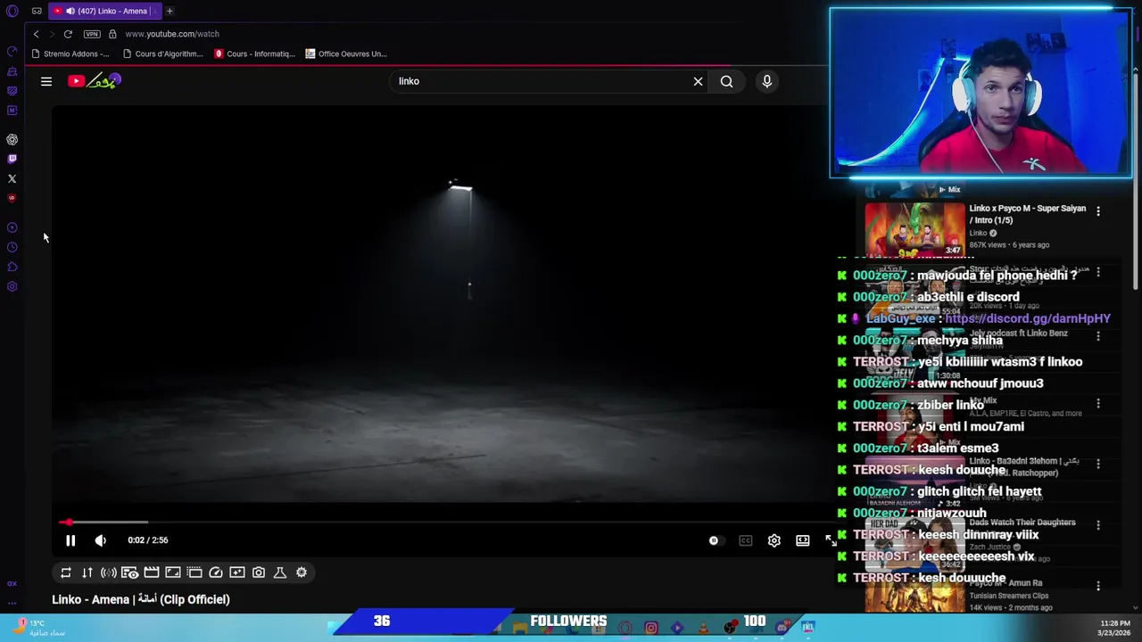The height and width of the screenshot is (642, 1142).
Task: Clear the search text with X
Action: click(698, 81)
